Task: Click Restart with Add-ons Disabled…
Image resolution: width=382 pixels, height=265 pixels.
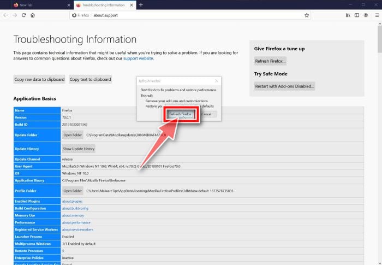Action: click(284, 86)
